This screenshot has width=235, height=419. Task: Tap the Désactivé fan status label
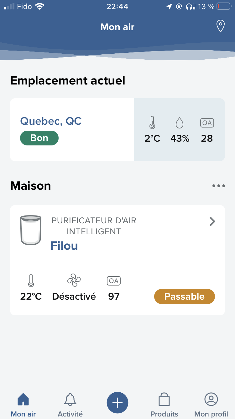[x=74, y=297]
